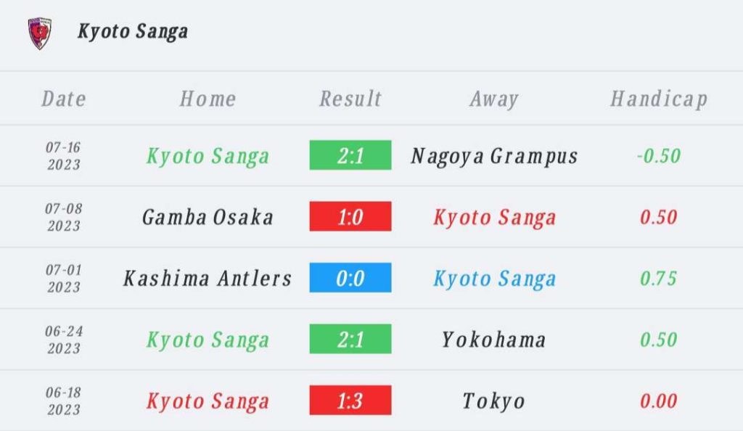This screenshot has width=743, height=431.
Task: Open the red 1:0 result badge
Action: pyautogui.click(x=350, y=216)
